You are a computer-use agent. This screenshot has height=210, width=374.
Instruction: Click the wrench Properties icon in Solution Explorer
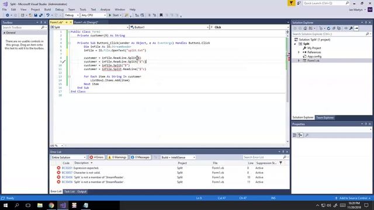click(351, 29)
